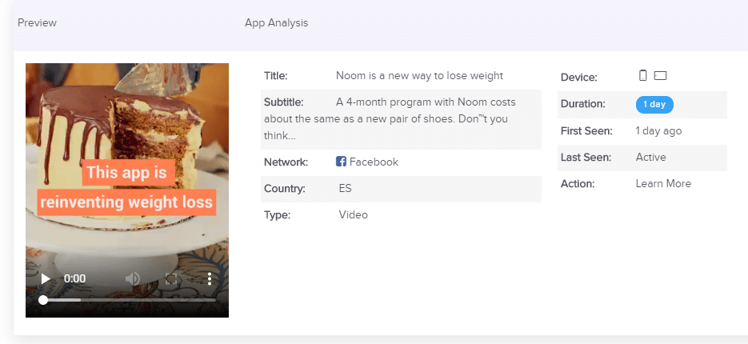Screen dimensions: 748x344
Task: Click the 'Network:' field label
Action: point(286,162)
